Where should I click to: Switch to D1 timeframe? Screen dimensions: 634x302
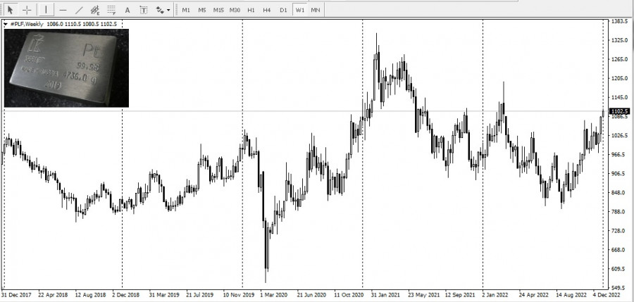[x=283, y=10]
